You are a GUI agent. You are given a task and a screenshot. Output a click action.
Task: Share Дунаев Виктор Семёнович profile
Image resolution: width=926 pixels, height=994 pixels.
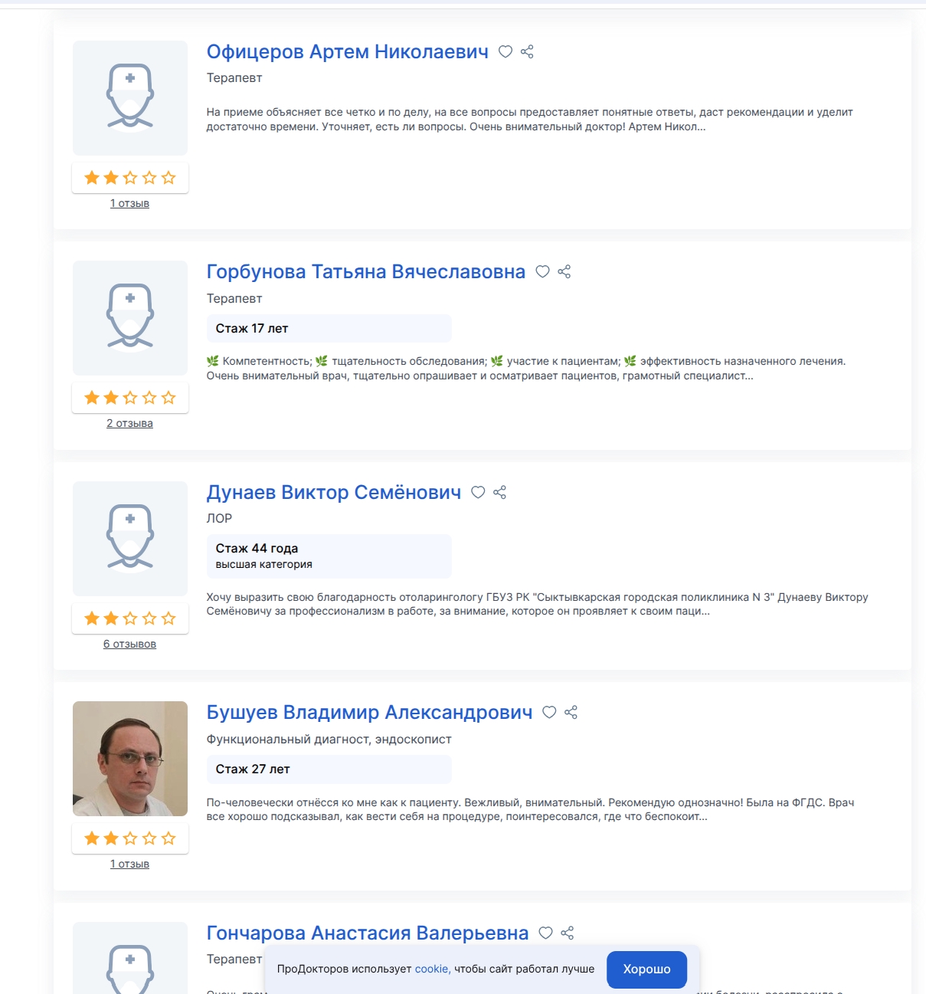tap(500, 493)
